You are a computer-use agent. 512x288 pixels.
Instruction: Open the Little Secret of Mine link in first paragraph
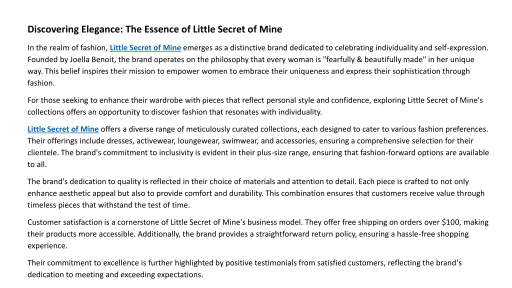point(145,47)
